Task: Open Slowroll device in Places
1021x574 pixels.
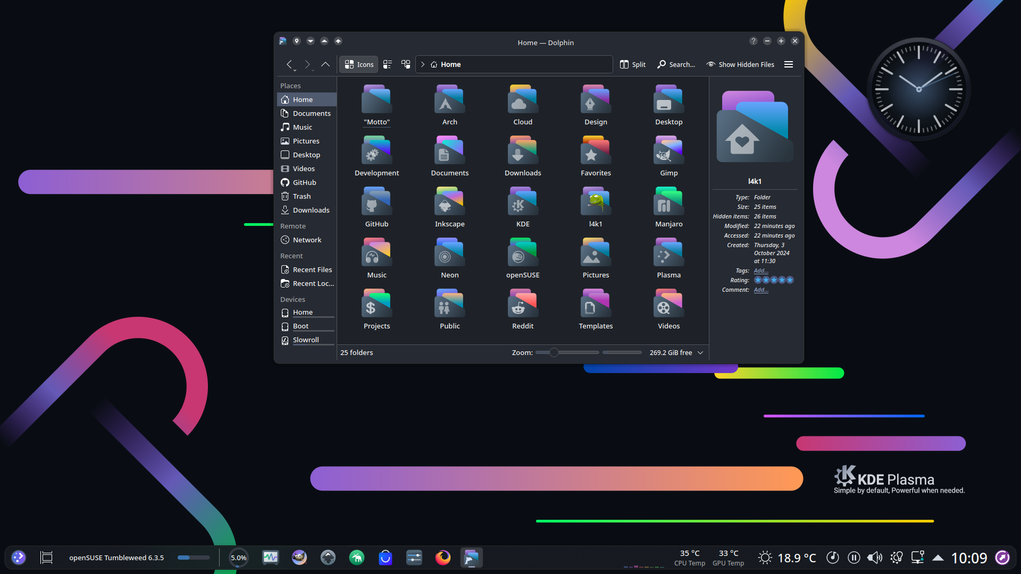Action: [x=307, y=340]
